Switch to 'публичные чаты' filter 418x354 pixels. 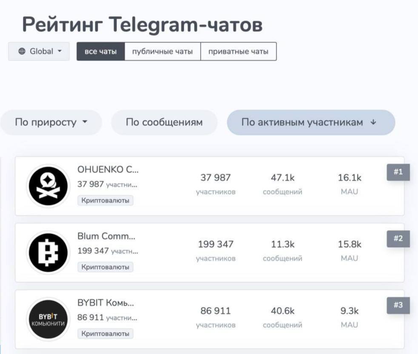point(162,51)
